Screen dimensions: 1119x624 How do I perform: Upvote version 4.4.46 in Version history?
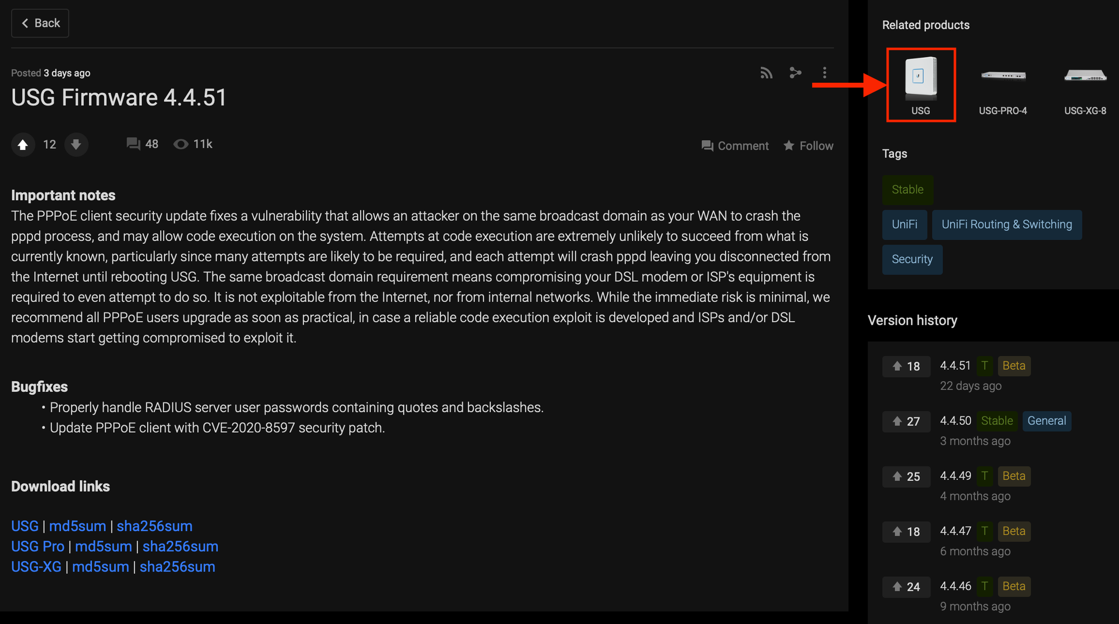[x=906, y=587]
